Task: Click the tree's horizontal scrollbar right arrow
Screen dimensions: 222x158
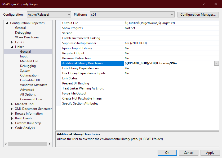Action: click(x=50, y=144)
